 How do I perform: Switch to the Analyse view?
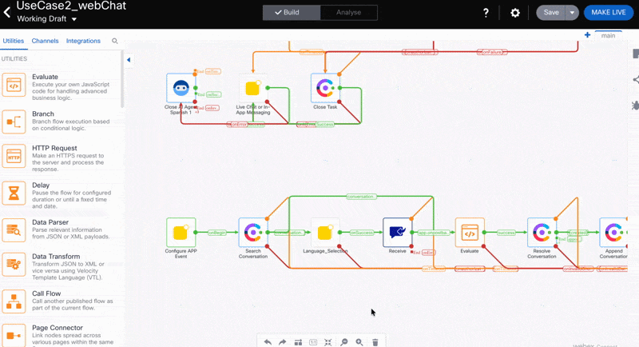[348, 12]
